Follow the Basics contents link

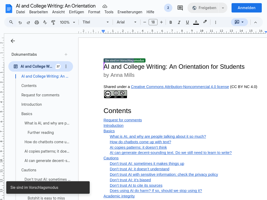click(x=109, y=131)
